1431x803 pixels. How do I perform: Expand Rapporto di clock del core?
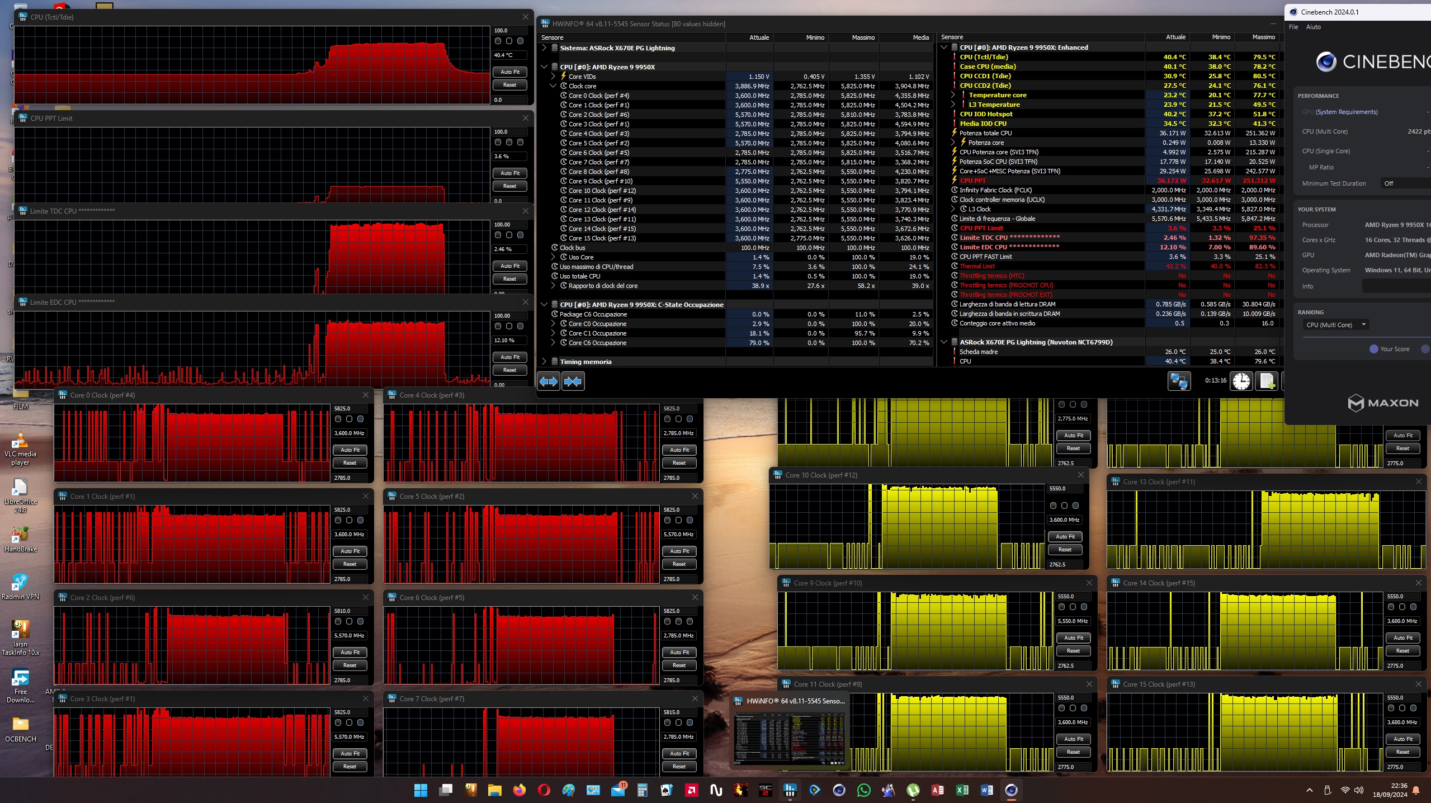pyautogui.click(x=553, y=286)
